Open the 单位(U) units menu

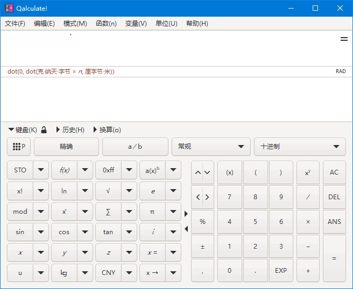pos(166,24)
